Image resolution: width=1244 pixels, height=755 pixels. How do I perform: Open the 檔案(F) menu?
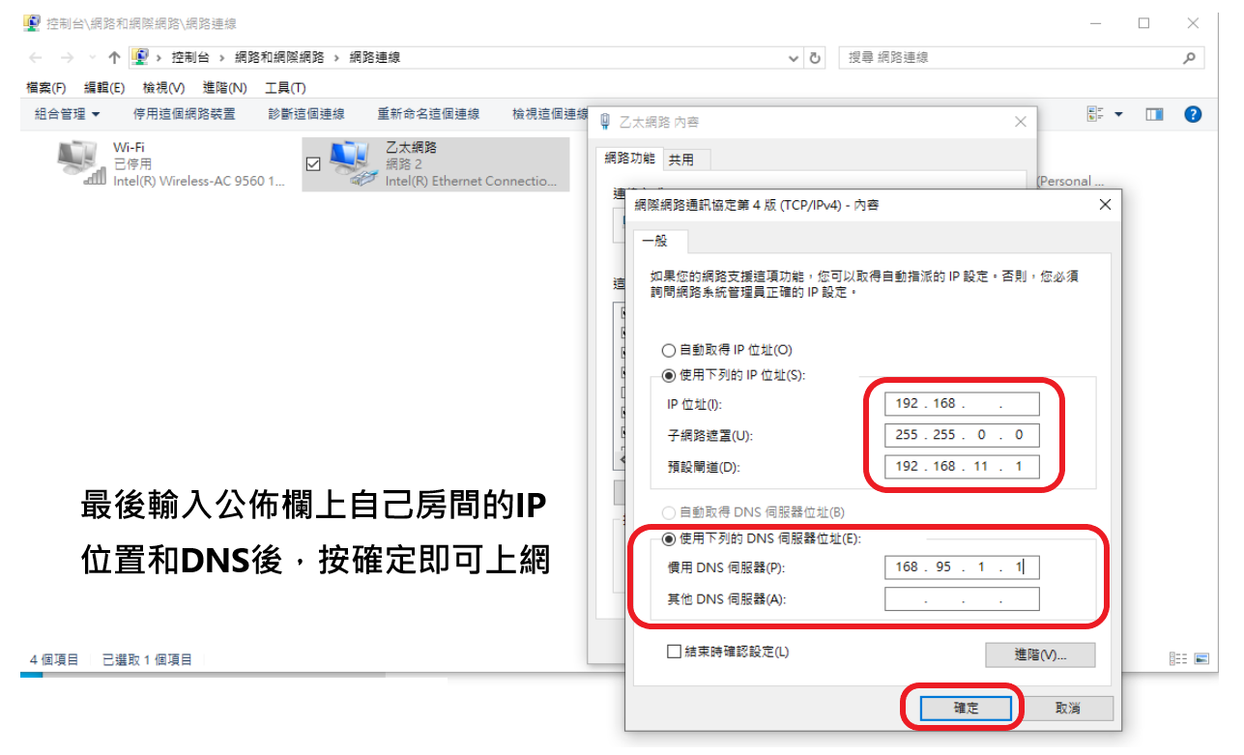[x=45, y=88]
